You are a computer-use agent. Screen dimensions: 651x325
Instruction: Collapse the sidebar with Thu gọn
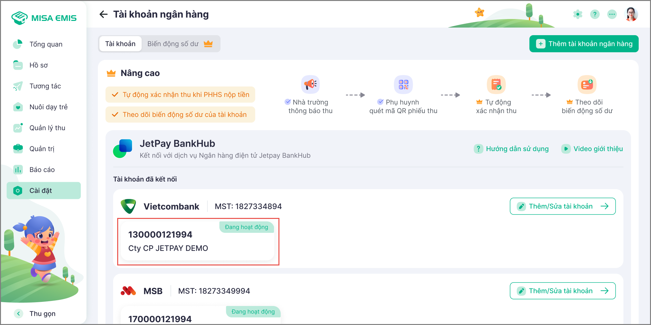pyautogui.click(x=35, y=313)
